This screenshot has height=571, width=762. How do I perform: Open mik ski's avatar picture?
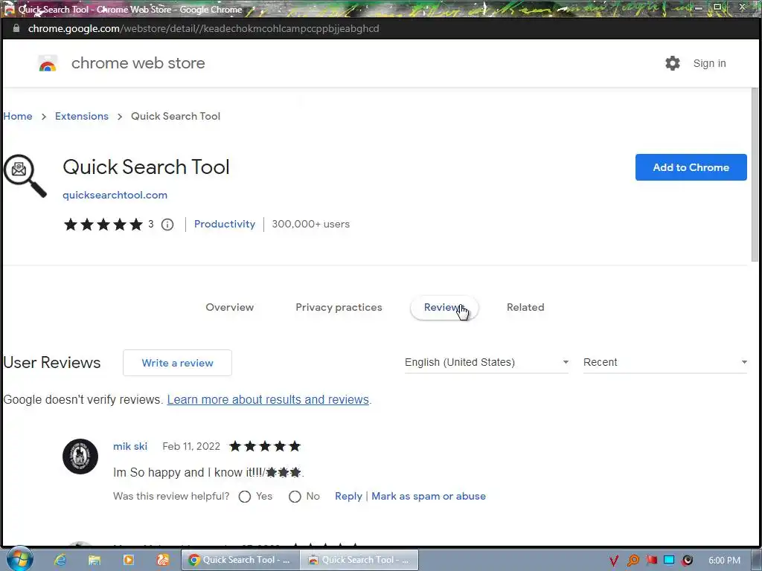coord(80,457)
